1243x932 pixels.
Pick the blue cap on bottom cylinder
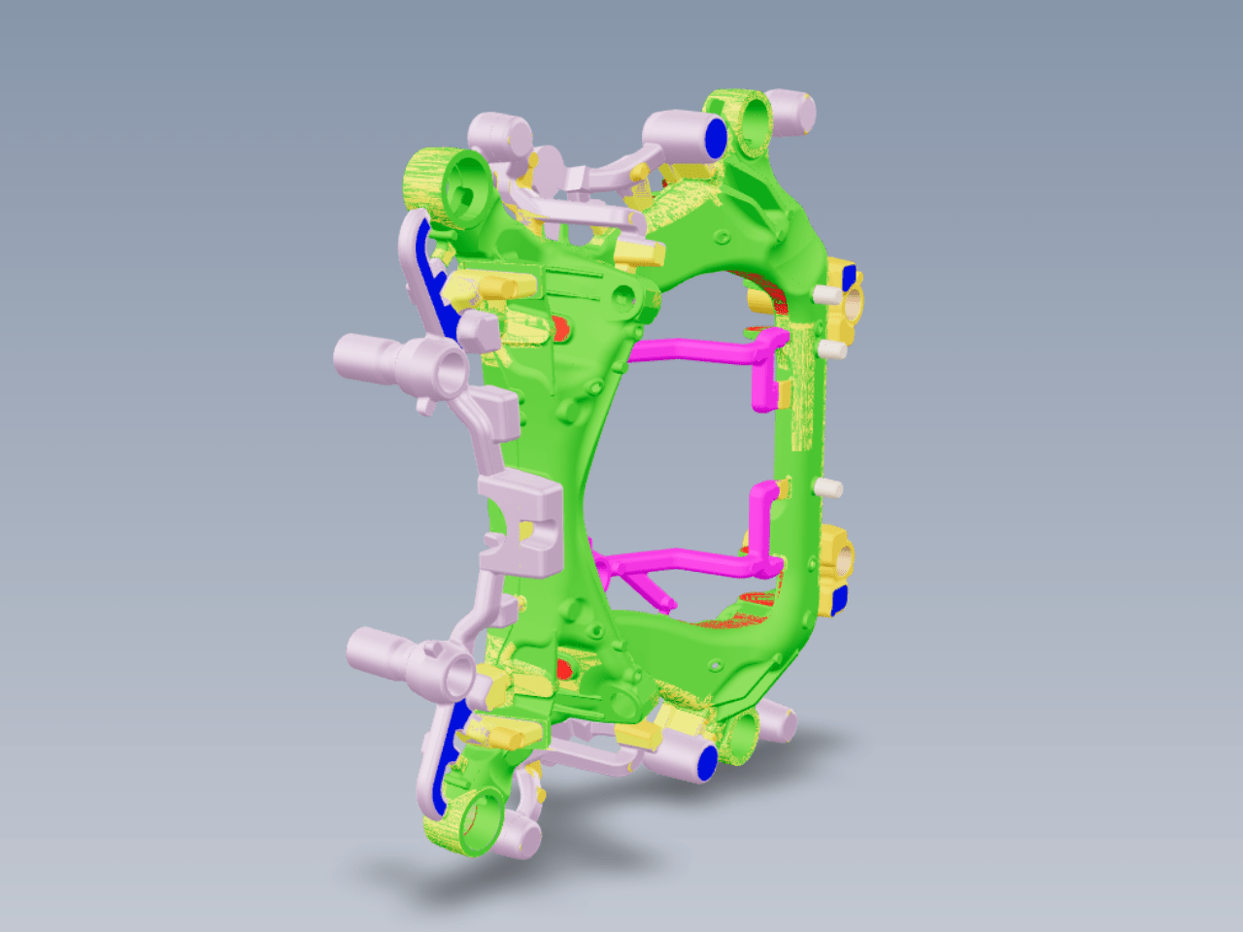click(x=708, y=762)
